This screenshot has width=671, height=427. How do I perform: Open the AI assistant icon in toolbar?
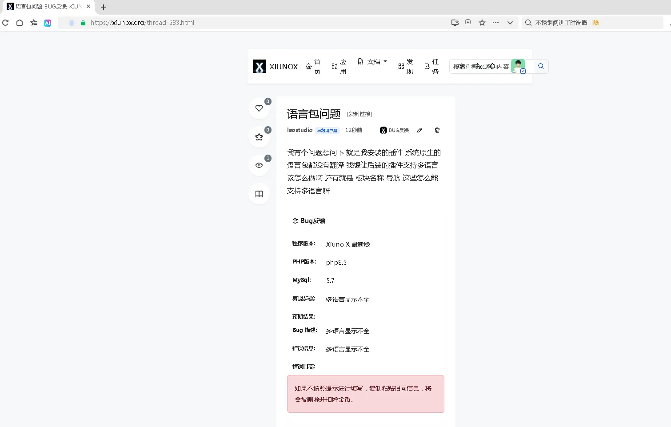pos(48,23)
